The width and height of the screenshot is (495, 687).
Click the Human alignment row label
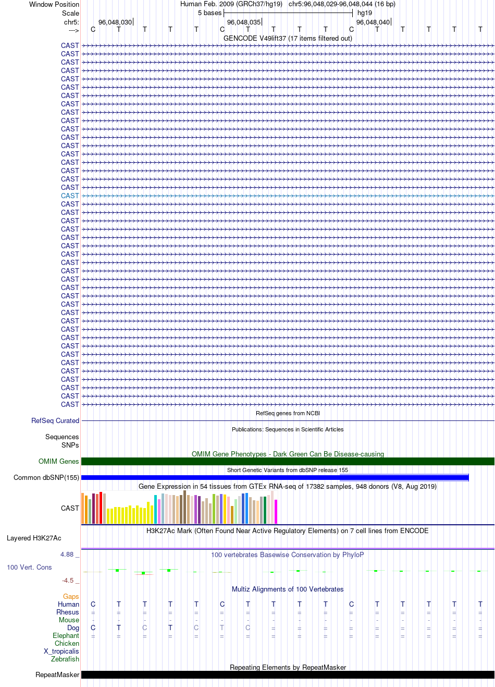(68, 604)
